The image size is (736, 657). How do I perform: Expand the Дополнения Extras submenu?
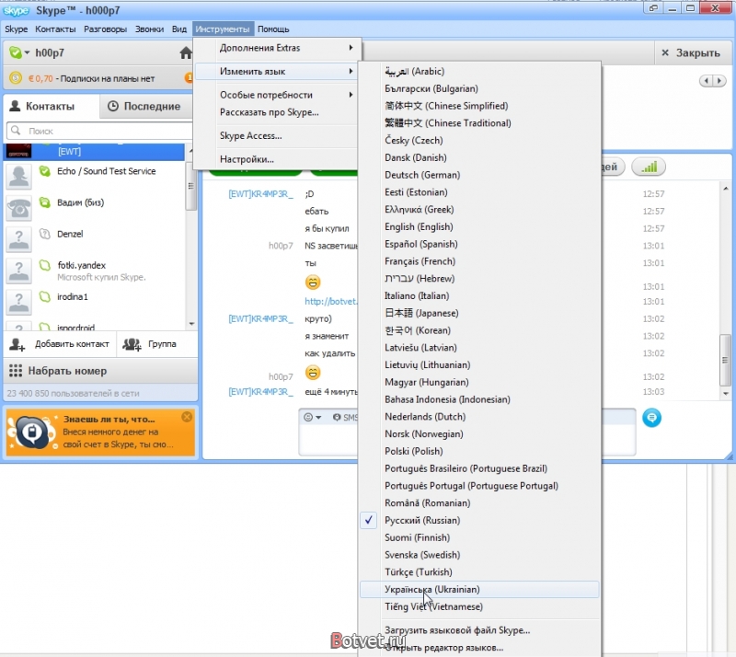point(278,48)
